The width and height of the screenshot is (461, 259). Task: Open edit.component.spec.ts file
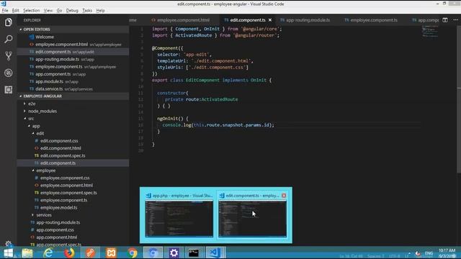point(63,155)
